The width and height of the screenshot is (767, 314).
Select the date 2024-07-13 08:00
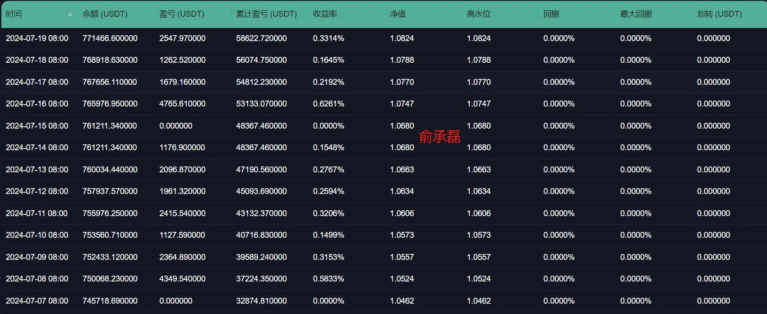coord(37,170)
